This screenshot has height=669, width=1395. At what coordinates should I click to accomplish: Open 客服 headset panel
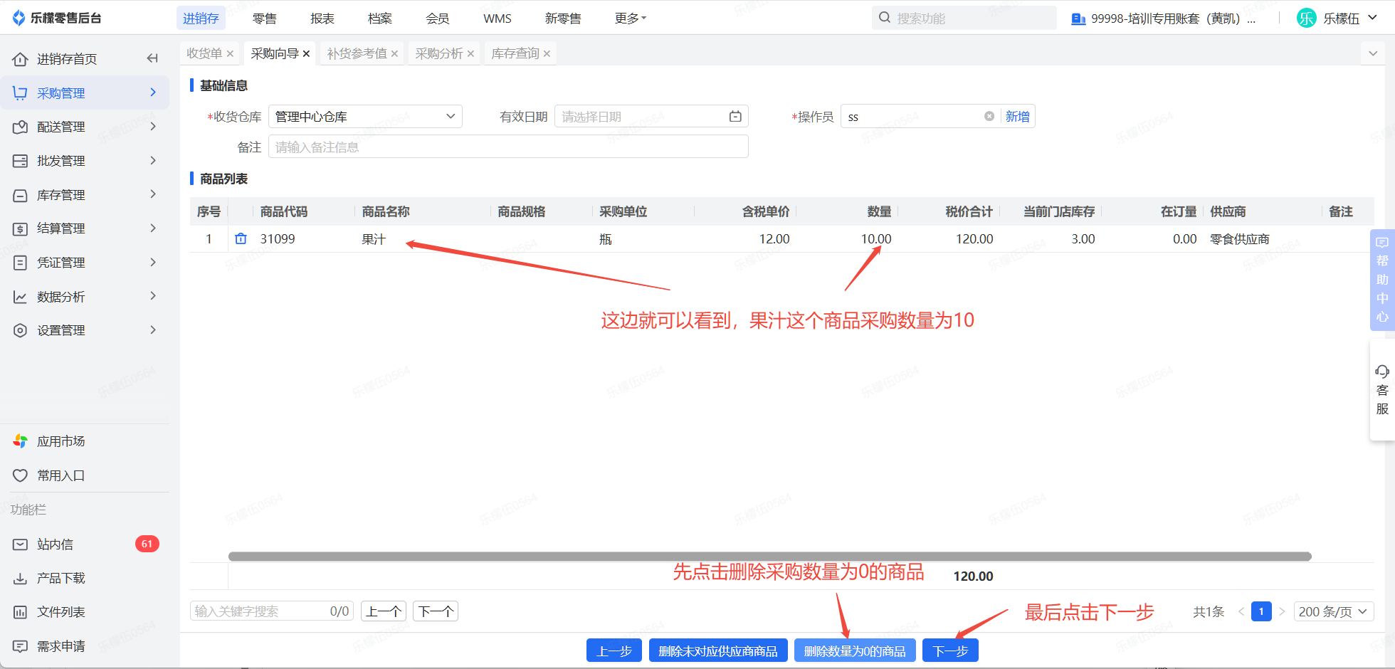click(x=1382, y=390)
